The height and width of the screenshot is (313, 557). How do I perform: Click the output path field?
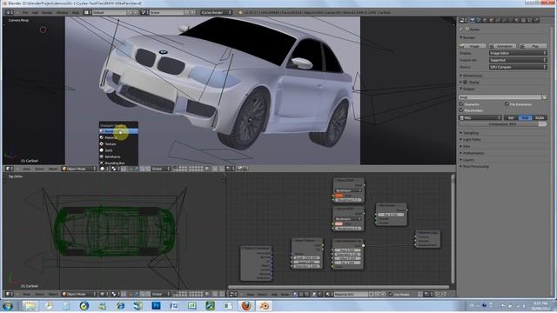pyautogui.click(x=500, y=97)
